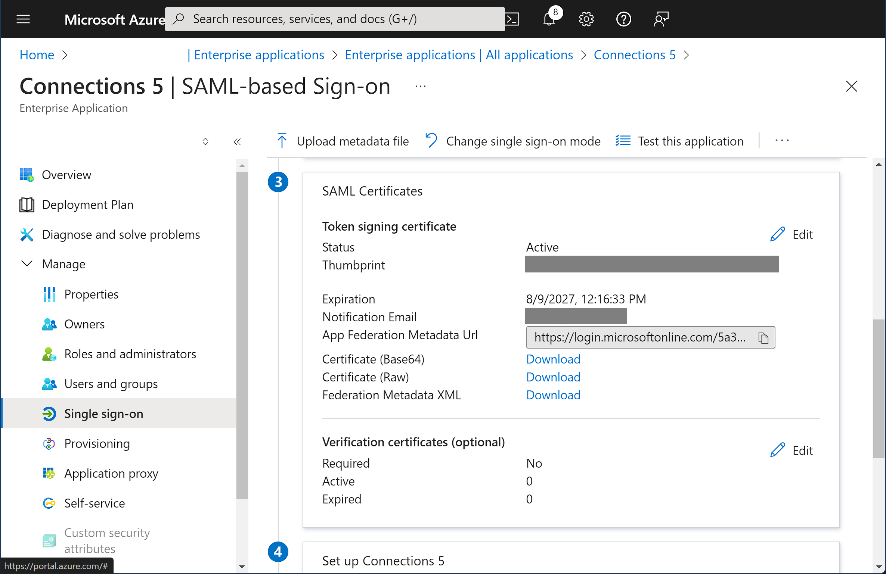Open Users and groups from the sidebar
Screen dimensions: 886x574
111,384
